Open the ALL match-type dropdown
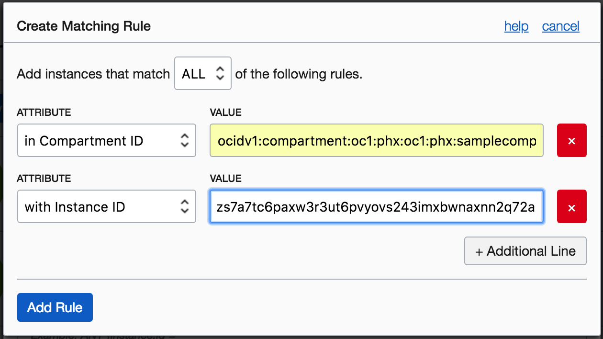This screenshot has width=603, height=339. (x=202, y=74)
